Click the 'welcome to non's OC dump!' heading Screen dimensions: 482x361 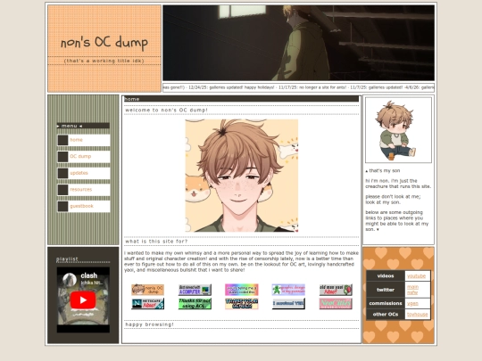[166, 111]
